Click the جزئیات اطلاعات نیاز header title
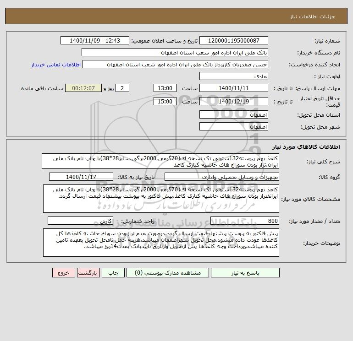This screenshot has width=353, height=341. [313, 16]
